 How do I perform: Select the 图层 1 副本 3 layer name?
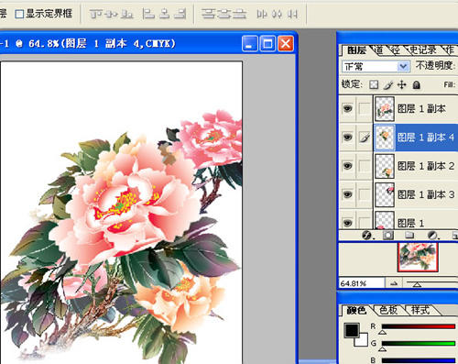coord(426,194)
